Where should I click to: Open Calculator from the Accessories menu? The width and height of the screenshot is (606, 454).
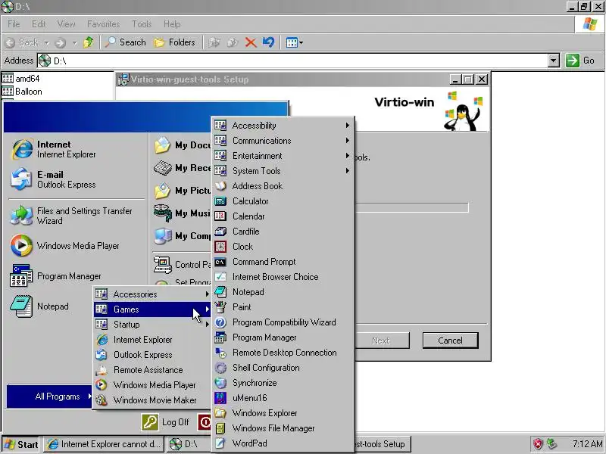(x=283, y=201)
